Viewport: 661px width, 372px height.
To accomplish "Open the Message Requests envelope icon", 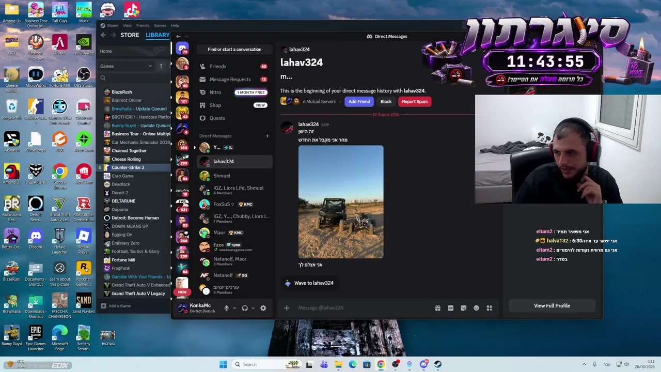I will 202,79.
